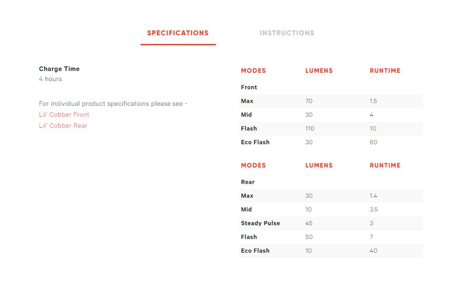
Task: Click the Charge Time heading
Action: click(x=59, y=69)
